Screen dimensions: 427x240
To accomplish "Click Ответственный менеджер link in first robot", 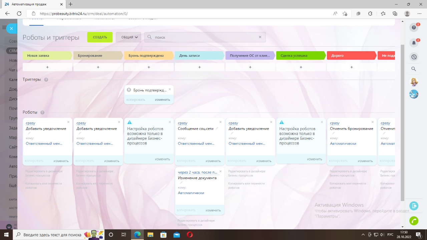I will tap(44, 144).
